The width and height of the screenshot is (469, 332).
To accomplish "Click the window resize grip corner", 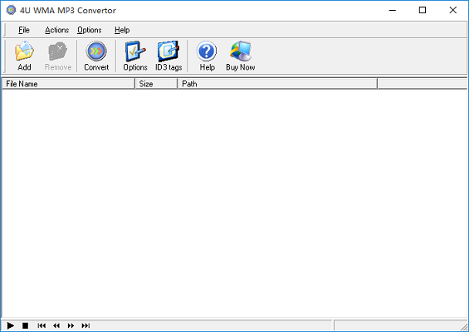I will pos(464,327).
